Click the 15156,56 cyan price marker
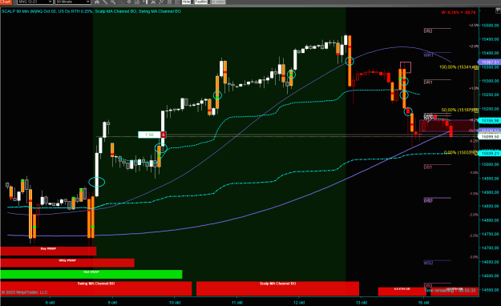Viewport: 501px width, 306px height. point(490,121)
